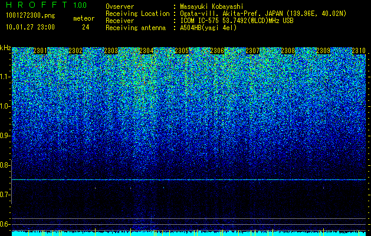This screenshot has width=371, height=236.
Task: Click the 0.9 frequency axis label
Action: point(5,136)
